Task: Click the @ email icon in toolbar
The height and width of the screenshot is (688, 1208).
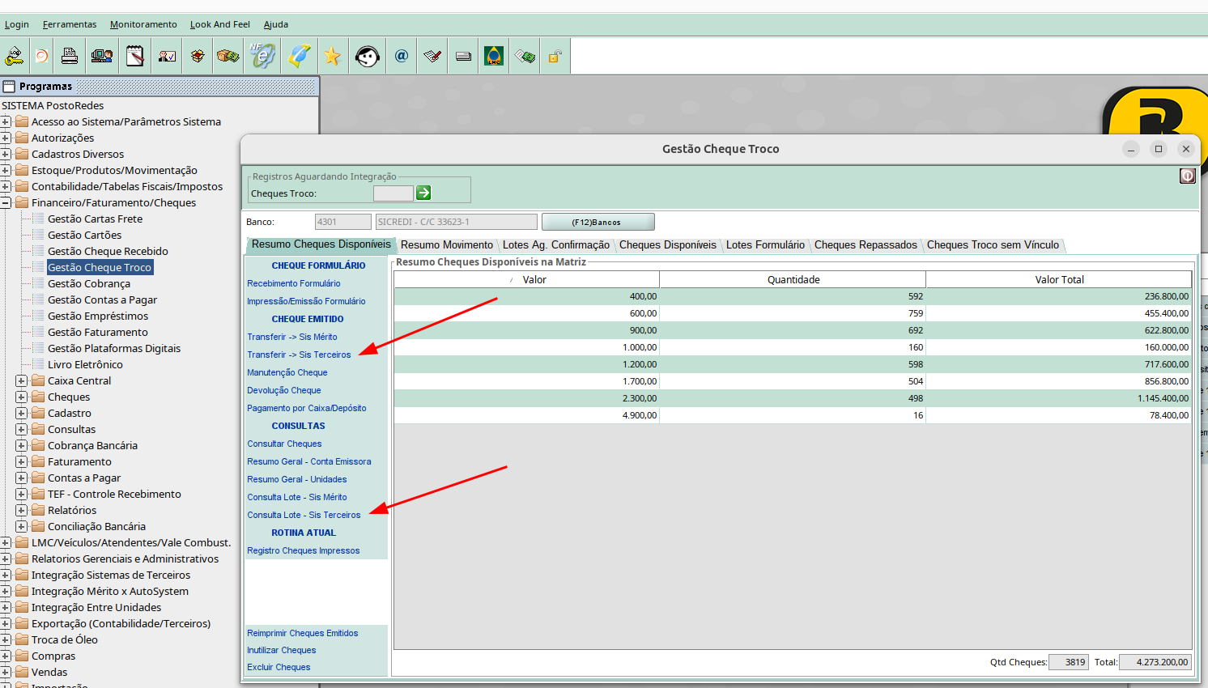Action: 402,56
